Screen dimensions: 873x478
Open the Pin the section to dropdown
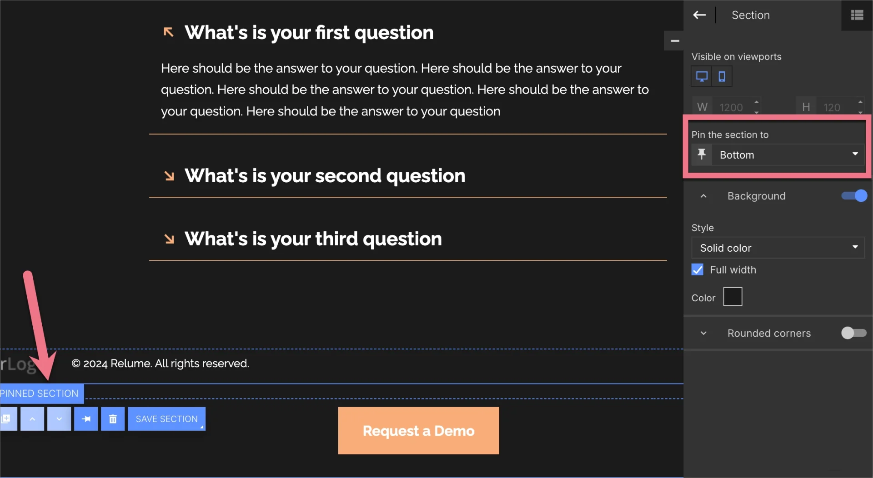[x=788, y=154]
